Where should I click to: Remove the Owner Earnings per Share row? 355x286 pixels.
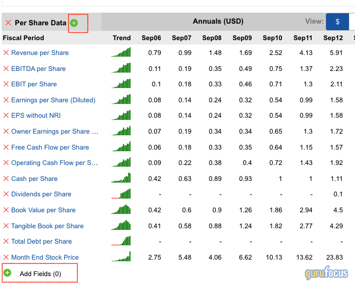6,131
